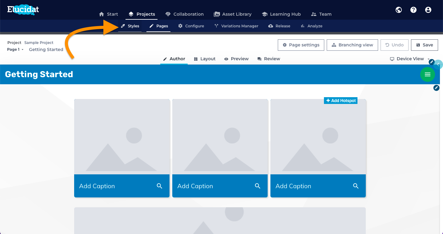Switch to the Layout mode tab
Image resolution: width=443 pixels, height=234 pixels.
[x=205, y=59]
